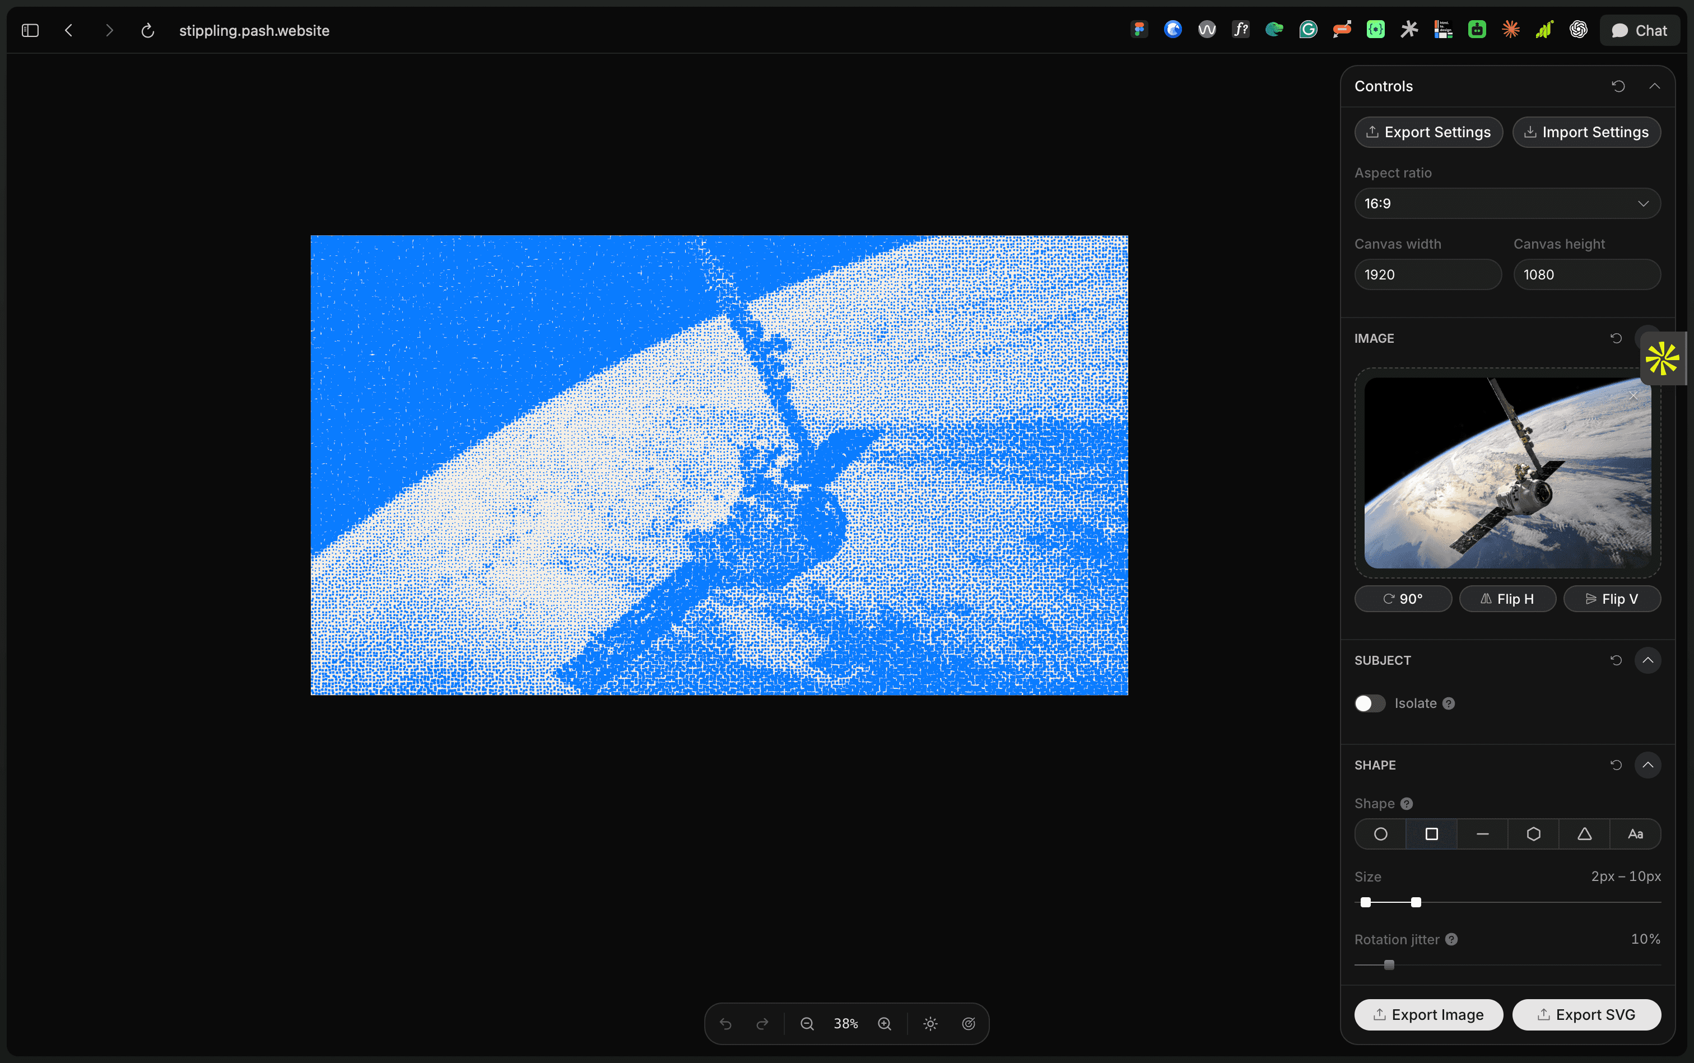Collapse the SUBJECT section
Image resolution: width=1694 pixels, height=1063 pixels.
coord(1648,660)
